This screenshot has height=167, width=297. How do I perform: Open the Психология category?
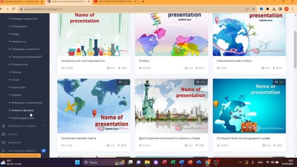click(19, 64)
